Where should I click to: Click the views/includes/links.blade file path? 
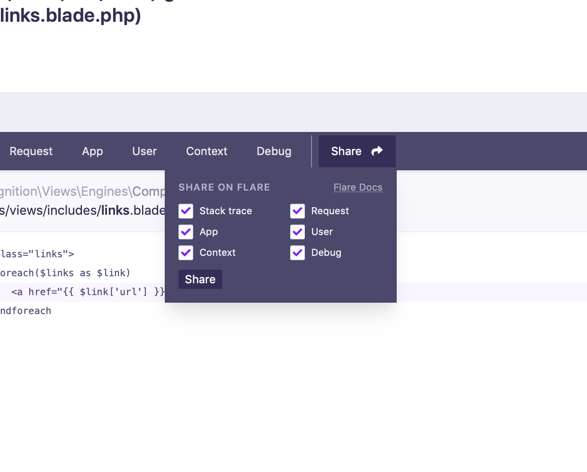click(82, 210)
